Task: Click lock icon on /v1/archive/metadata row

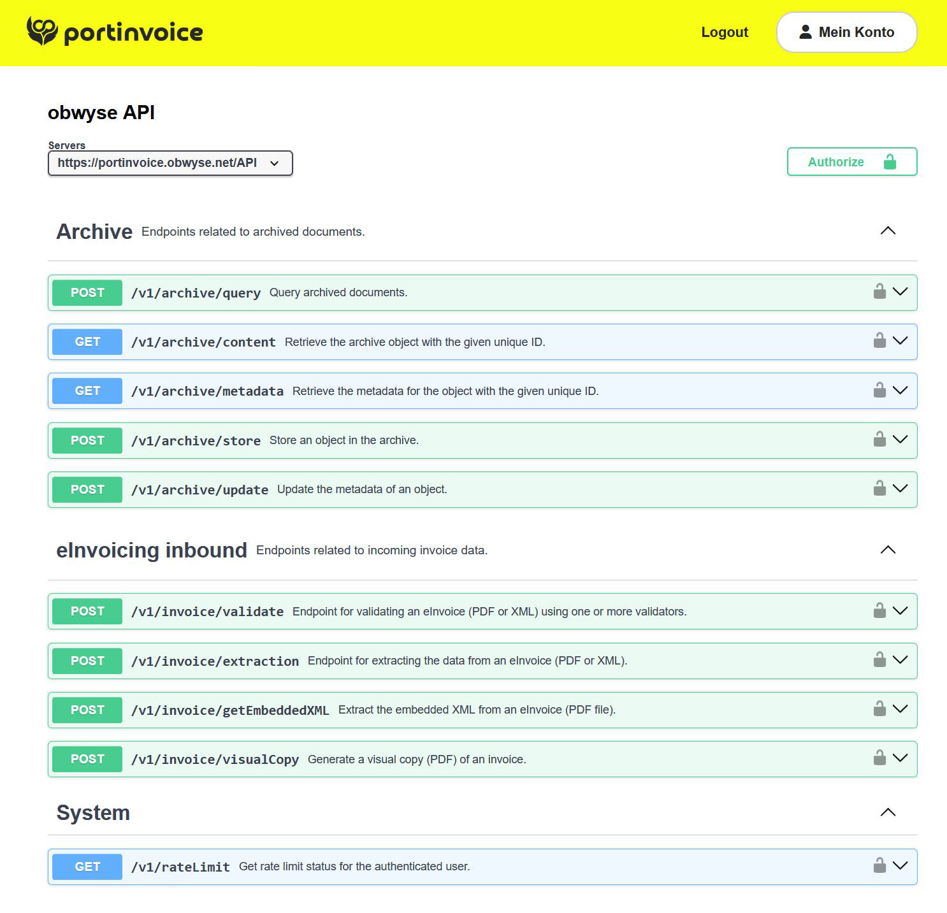Action: [879, 390]
